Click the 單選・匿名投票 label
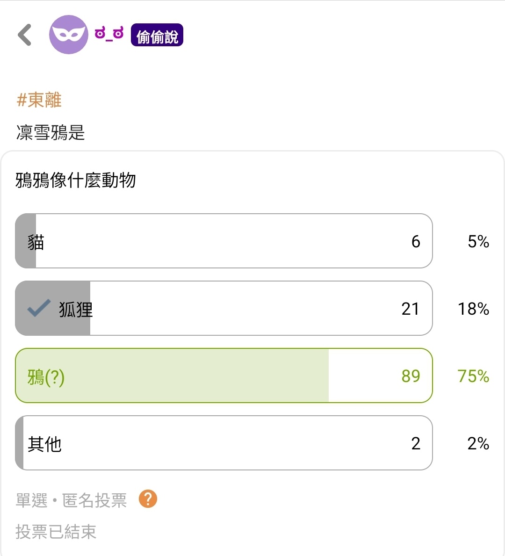Screen dimensions: 505x556 (x=71, y=500)
